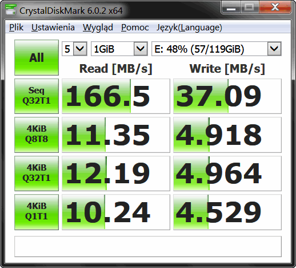Click the empty comment field at bottom
The width and height of the screenshot is (296, 268).
tap(148, 246)
